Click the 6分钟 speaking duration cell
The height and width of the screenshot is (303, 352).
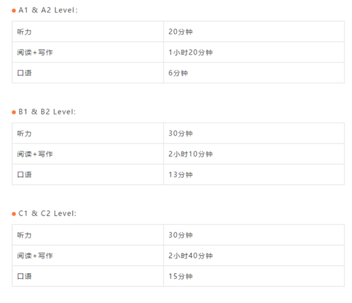tap(254, 73)
